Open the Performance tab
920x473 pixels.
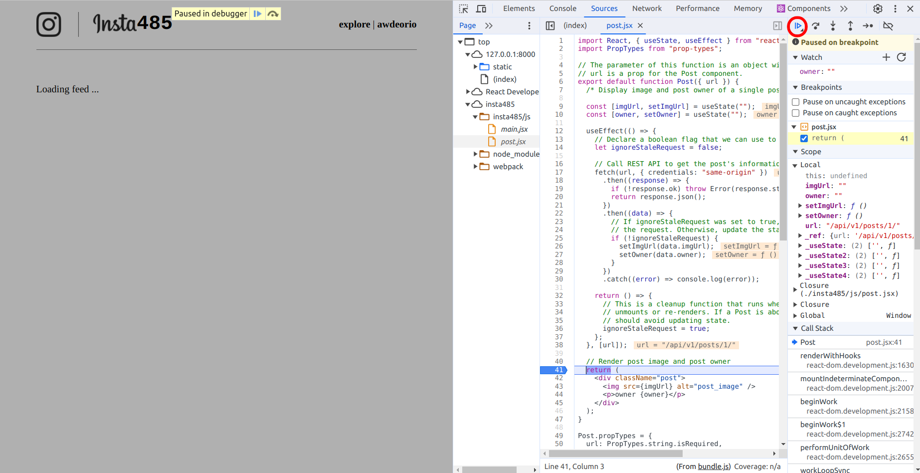click(x=698, y=8)
